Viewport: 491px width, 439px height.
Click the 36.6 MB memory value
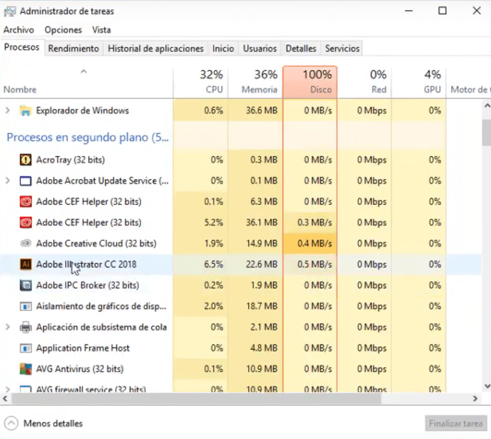[x=261, y=111]
